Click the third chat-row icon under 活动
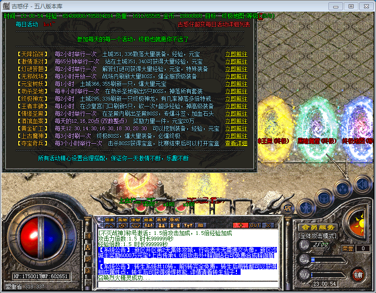376x293 pixels. (135, 226)
